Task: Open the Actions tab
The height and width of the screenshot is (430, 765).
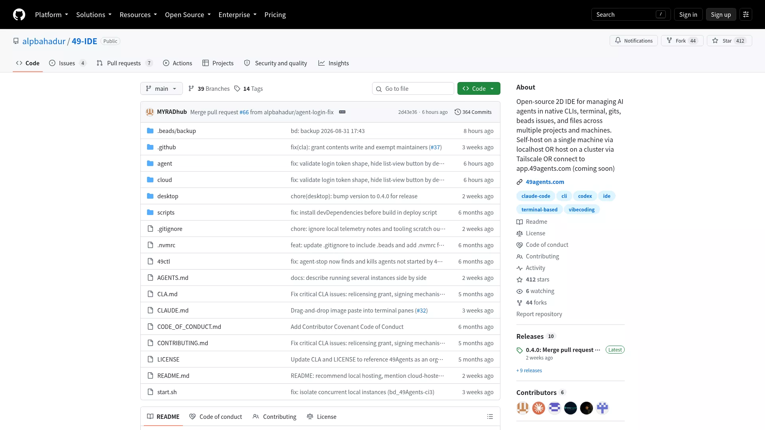Action: [x=177, y=63]
